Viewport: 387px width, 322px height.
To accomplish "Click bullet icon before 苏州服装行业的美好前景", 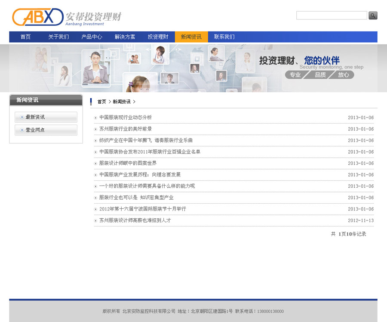I will [95, 129].
